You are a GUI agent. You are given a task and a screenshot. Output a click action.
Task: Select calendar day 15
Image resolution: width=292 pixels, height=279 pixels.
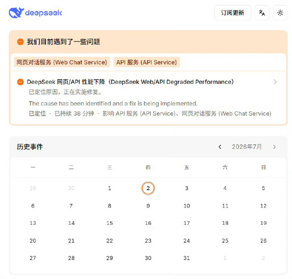coord(110,223)
